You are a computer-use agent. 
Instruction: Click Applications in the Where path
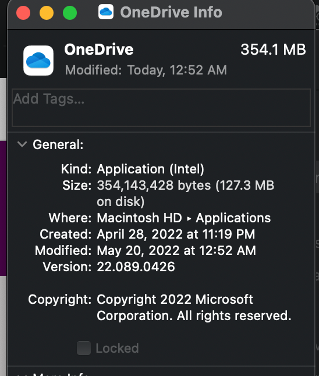[x=233, y=218]
